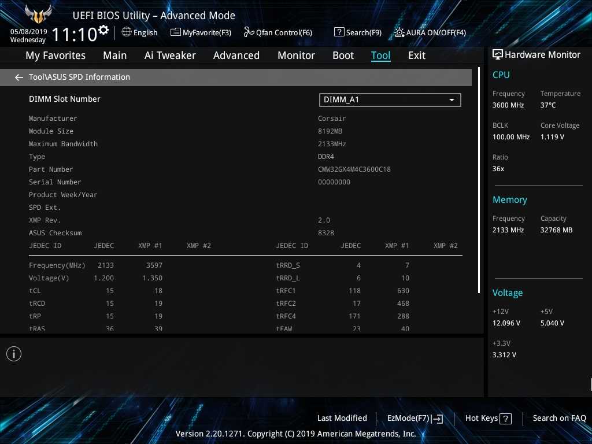Click XMP #1 voltage value 1.350
The height and width of the screenshot is (444, 592).
tap(152, 278)
